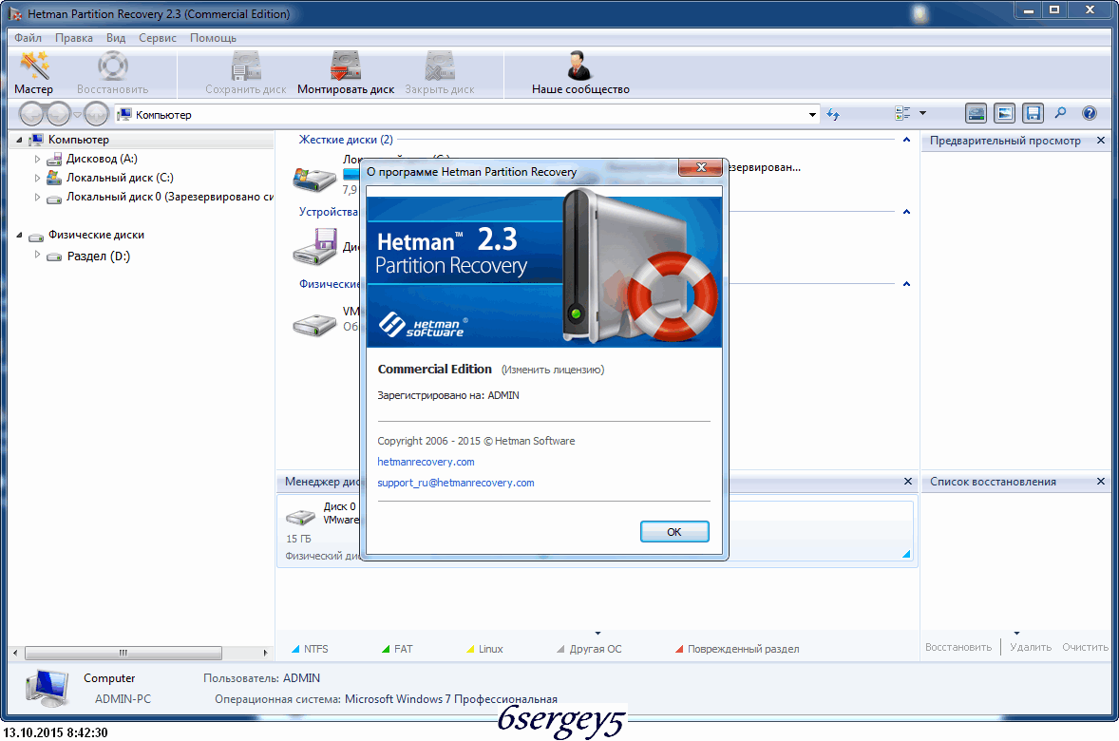Click the Hetman Software logo in dialog

pos(424,325)
